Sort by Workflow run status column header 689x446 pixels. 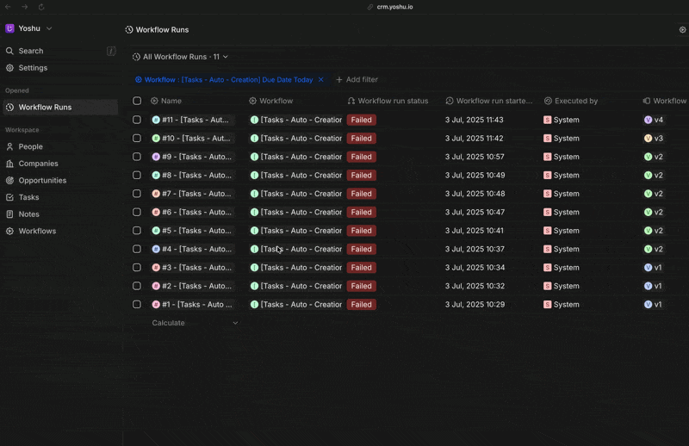(392, 101)
